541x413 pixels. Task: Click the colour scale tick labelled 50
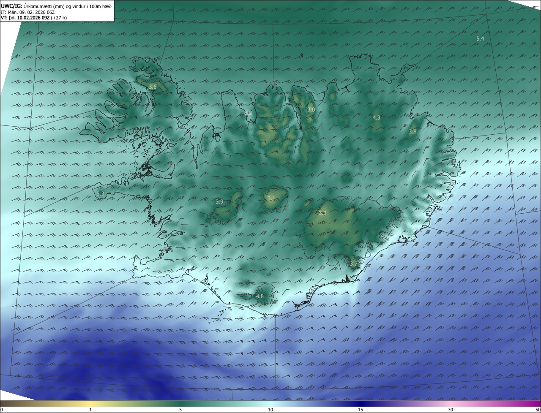coord(538,410)
